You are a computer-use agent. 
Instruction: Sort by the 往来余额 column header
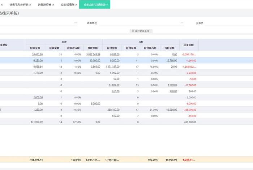coord(189,45)
